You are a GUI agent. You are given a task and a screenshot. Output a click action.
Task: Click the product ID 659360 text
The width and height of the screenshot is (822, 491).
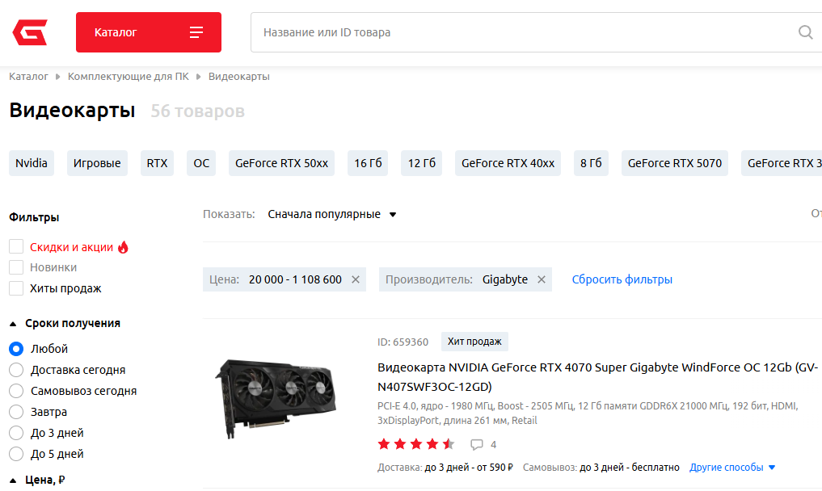pos(403,342)
